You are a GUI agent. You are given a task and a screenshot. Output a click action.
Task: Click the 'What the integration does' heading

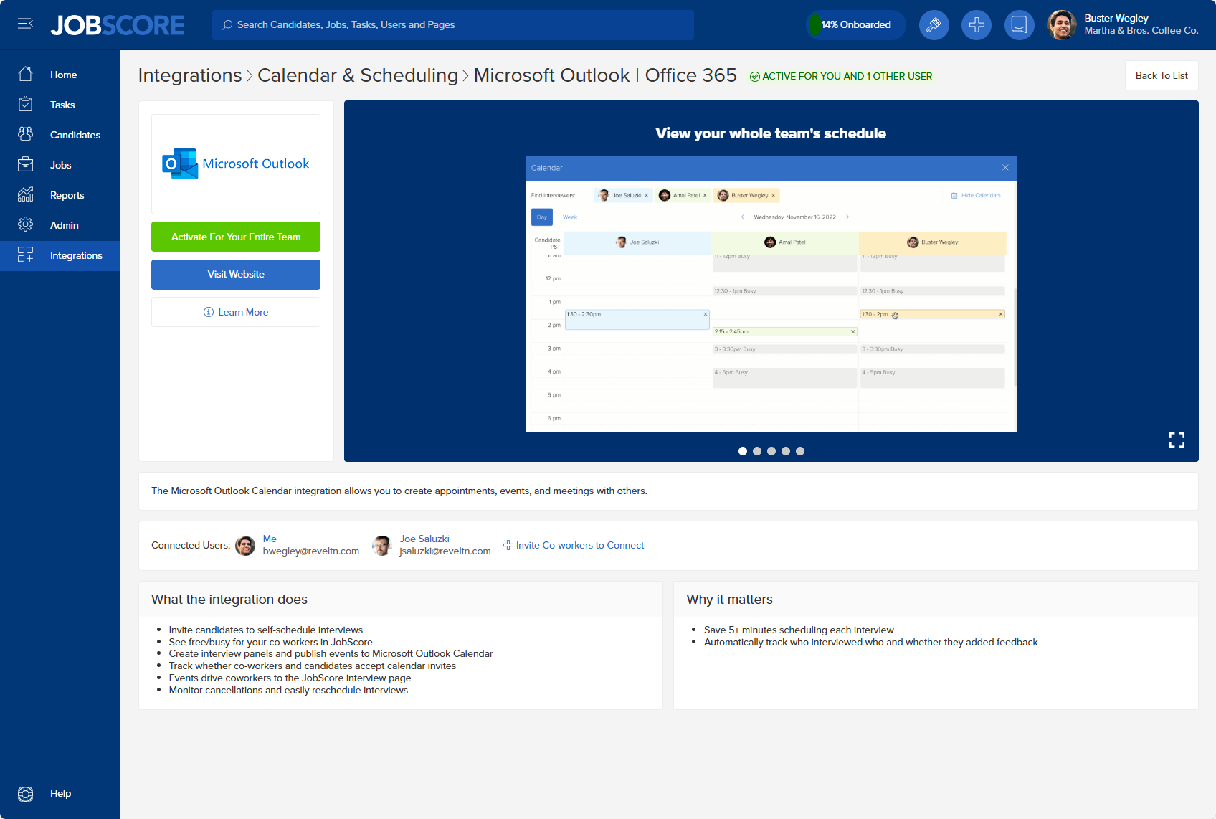(x=229, y=600)
